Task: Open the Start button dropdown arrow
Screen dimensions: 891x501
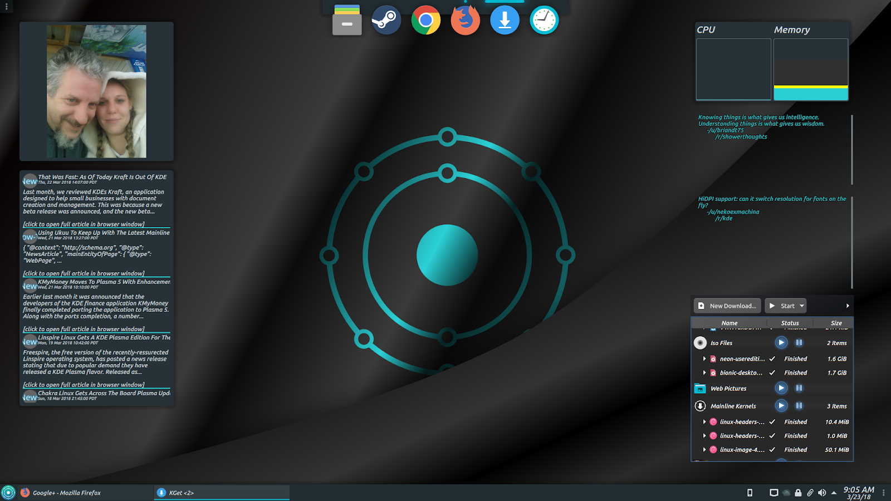Action: point(802,306)
